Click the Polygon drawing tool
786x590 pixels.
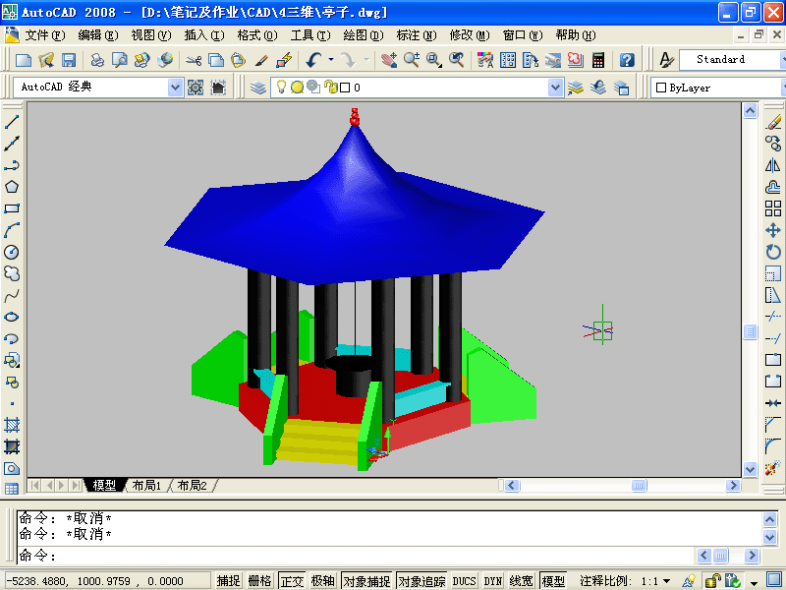[12, 187]
